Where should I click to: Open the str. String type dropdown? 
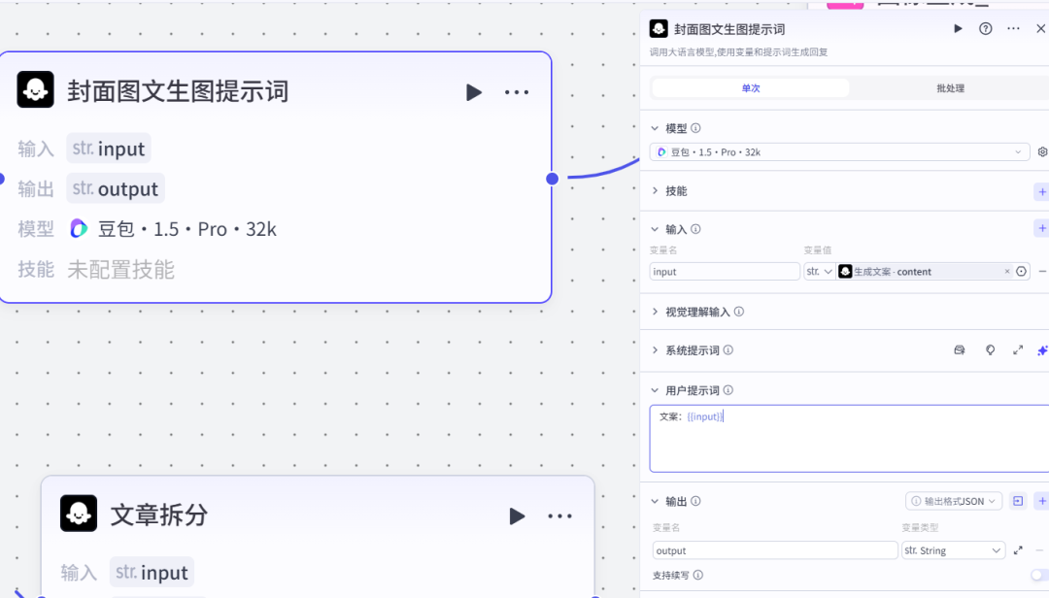point(953,550)
